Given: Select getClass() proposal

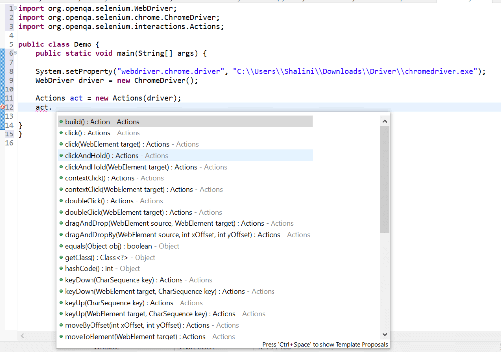Looking at the screenshot, I should click(185, 257).
